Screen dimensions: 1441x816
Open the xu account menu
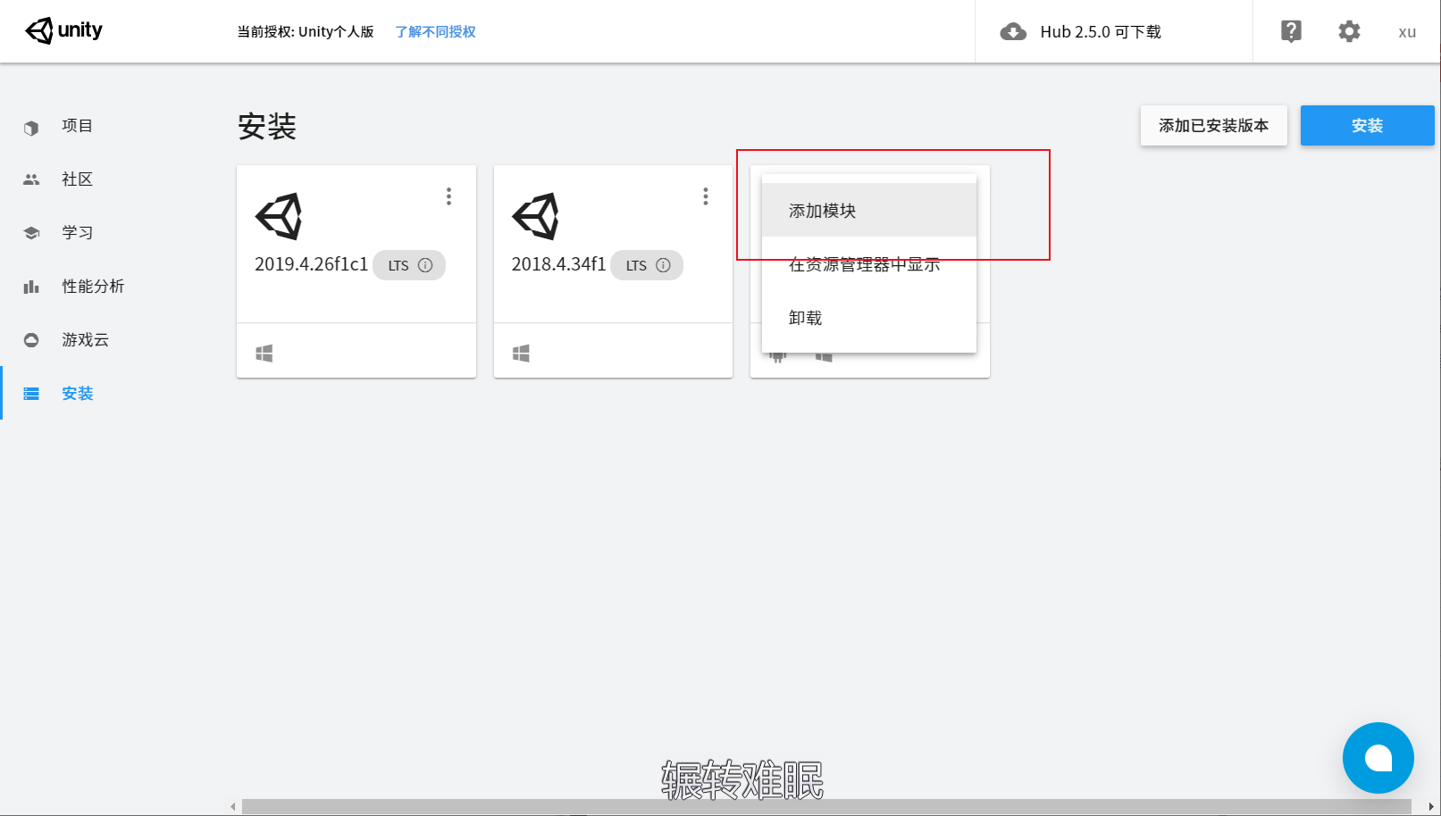[x=1407, y=32]
